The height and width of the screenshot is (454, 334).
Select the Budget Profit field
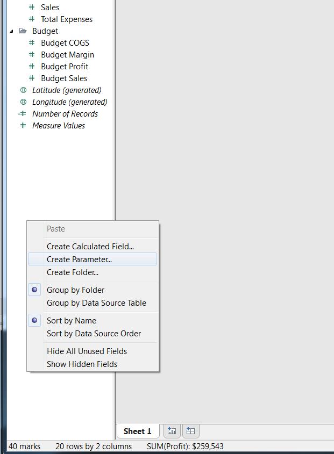pos(65,67)
